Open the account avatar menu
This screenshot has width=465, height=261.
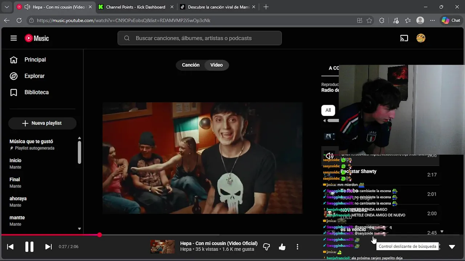pos(421,38)
